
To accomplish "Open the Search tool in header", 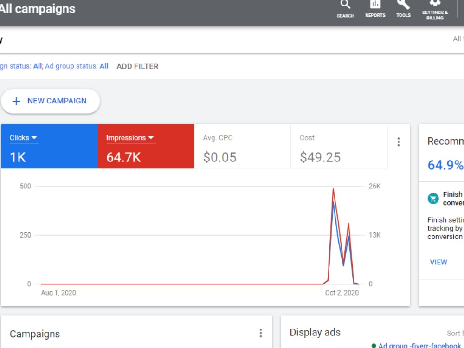I will pos(345,9).
